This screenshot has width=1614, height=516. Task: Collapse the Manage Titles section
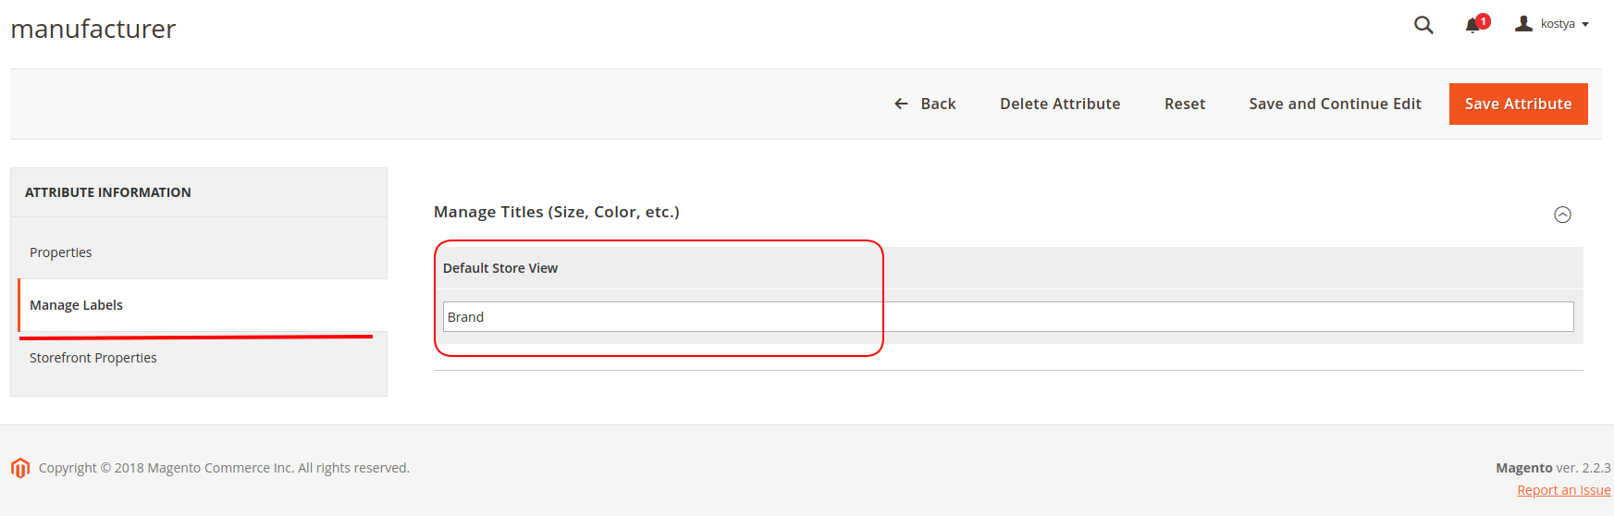(1562, 215)
